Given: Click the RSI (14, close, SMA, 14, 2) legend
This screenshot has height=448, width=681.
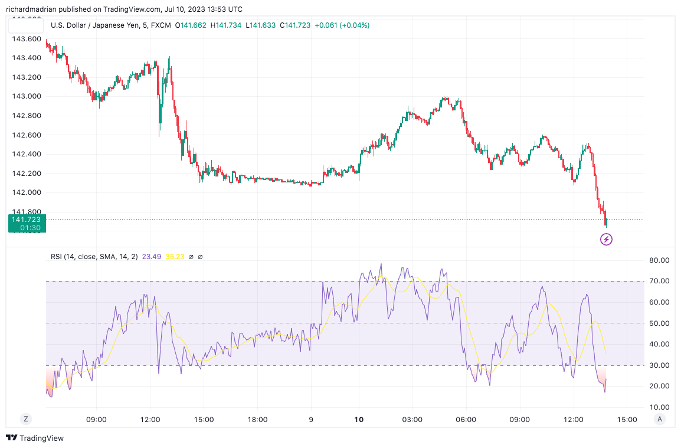Looking at the screenshot, I should coord(94,257).
